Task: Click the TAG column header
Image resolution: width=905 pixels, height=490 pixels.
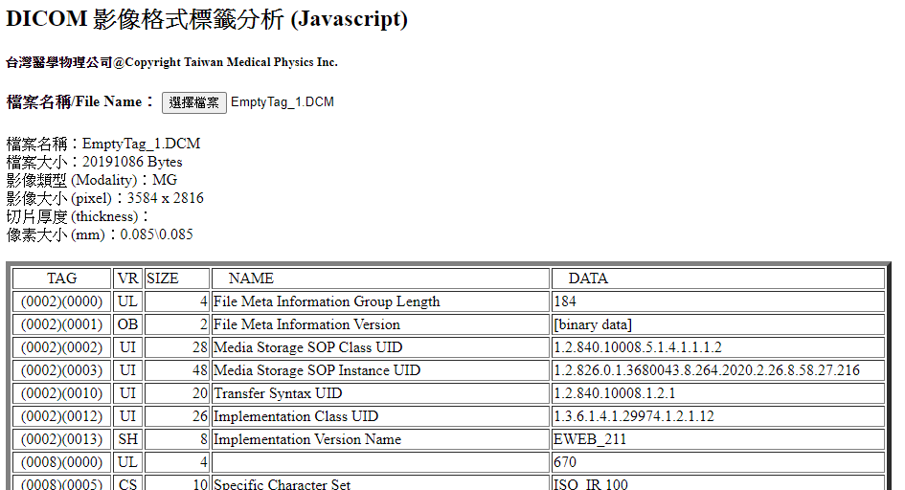Action: 61,278
